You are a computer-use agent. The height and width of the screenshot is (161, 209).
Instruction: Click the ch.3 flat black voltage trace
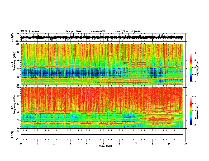click(102, 135)
